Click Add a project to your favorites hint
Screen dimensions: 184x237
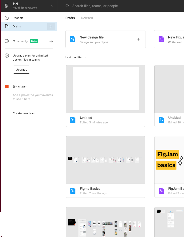[33, 97]
